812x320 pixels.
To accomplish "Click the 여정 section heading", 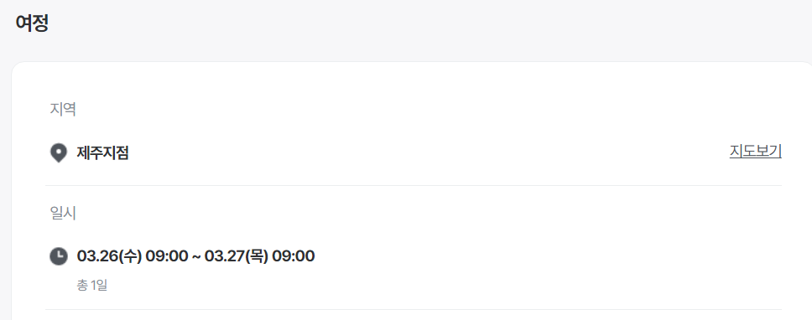I will [32, 23].
